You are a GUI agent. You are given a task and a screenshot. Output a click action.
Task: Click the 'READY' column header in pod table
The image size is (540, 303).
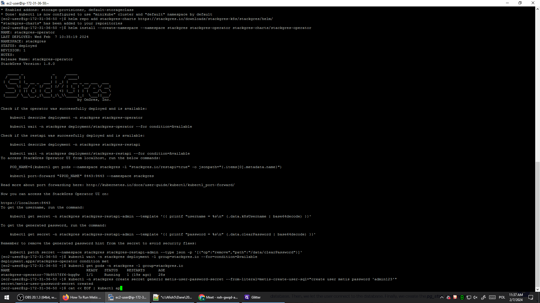(92, 270)
